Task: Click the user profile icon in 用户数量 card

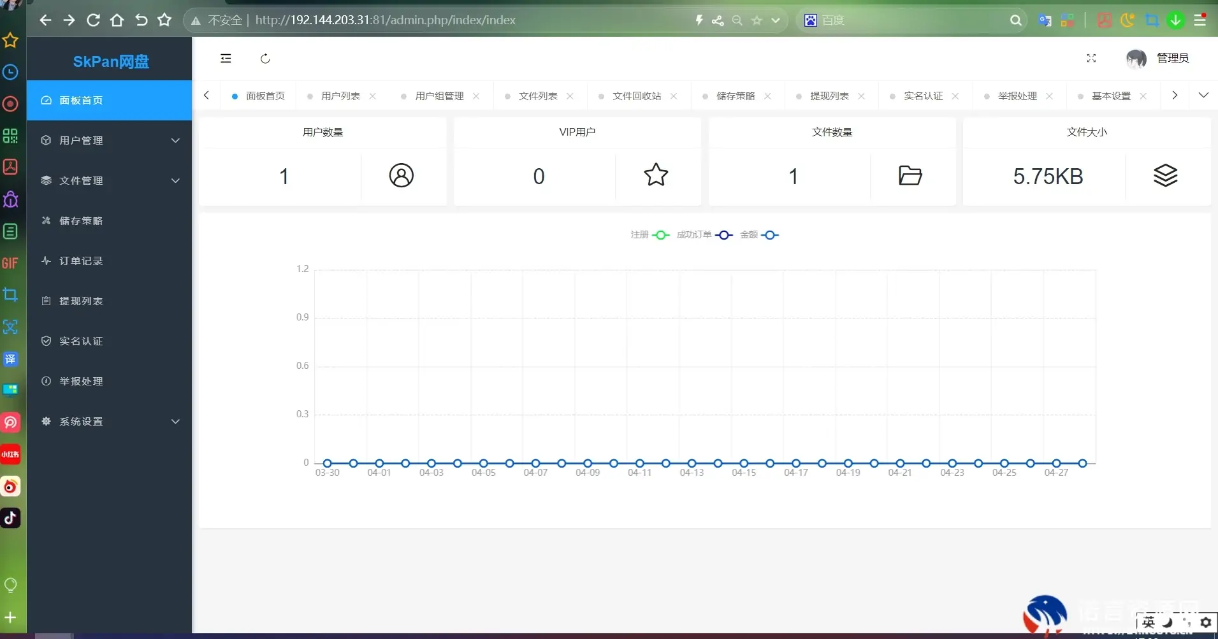Action: (401, 175)
